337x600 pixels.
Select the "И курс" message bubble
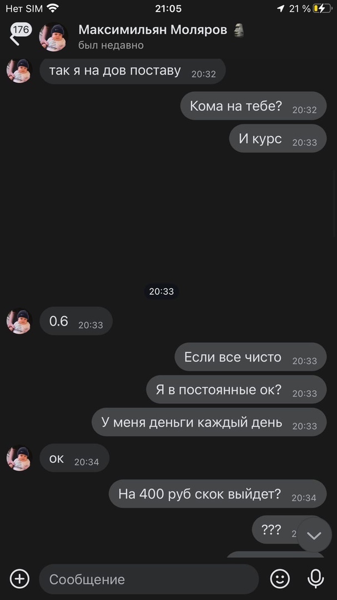point(278,138)
